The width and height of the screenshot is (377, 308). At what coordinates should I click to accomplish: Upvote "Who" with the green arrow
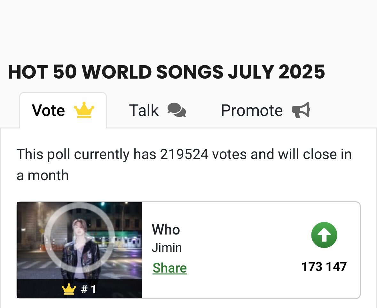click(324, 235)
